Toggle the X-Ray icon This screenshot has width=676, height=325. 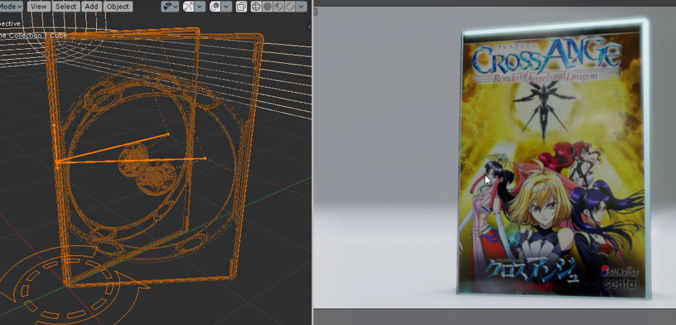(x=241, y=7)
